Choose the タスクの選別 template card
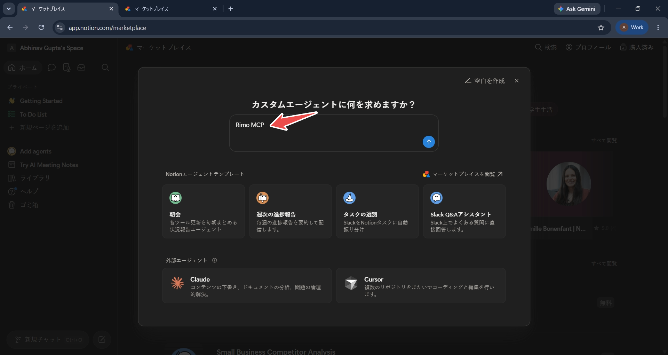This screenshot has height=355, width=668. pyautogui.click(x=377, y=211)
